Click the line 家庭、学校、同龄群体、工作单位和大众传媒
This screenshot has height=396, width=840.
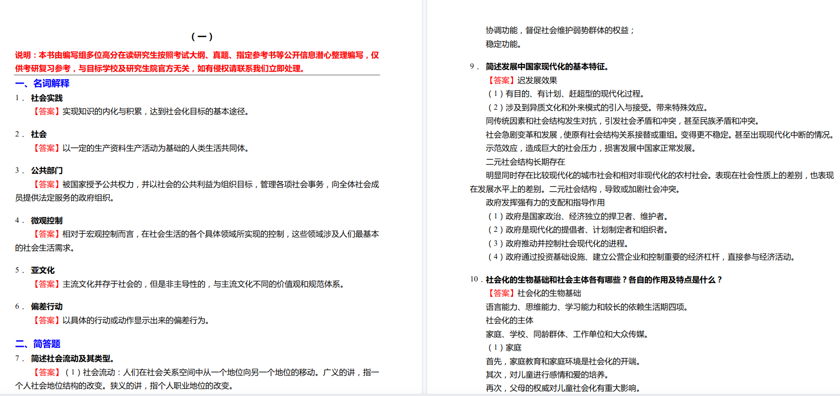567,334
